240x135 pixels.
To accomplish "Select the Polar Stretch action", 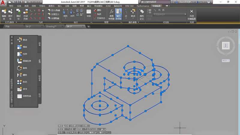I will (24, 61).
